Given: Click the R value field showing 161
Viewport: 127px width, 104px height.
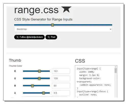Looking at the screenshot, I should 61,71.
